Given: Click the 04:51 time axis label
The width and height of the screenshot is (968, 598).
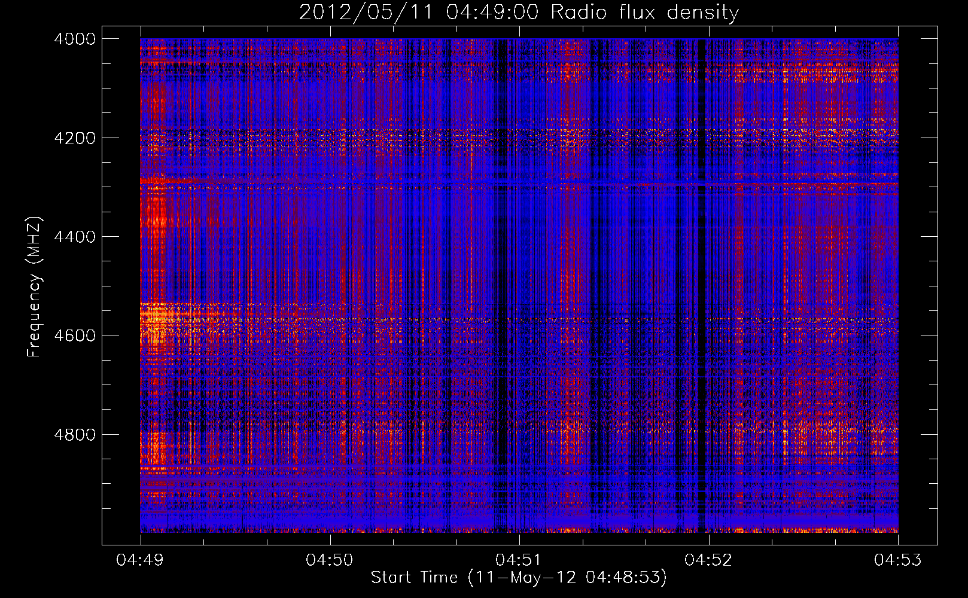Looking at the screenshot, I should coord(519,560).
